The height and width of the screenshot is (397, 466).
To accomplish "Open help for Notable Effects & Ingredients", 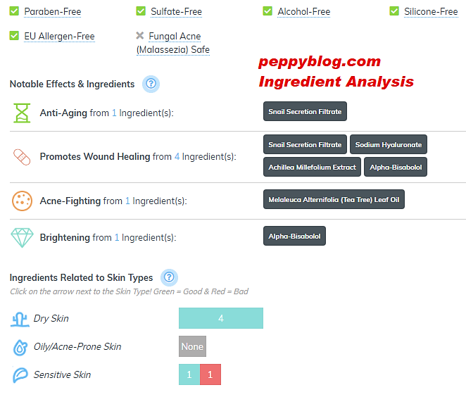I will coord(151,84).
